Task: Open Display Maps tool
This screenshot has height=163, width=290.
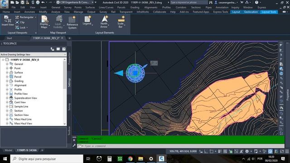Action: click(x=44, y=22)
